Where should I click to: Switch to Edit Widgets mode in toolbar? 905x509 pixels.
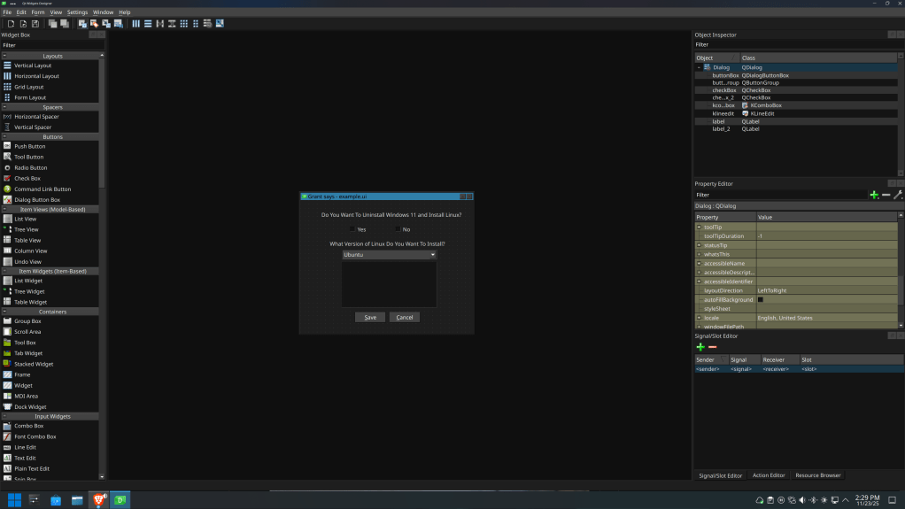point(83,24)
